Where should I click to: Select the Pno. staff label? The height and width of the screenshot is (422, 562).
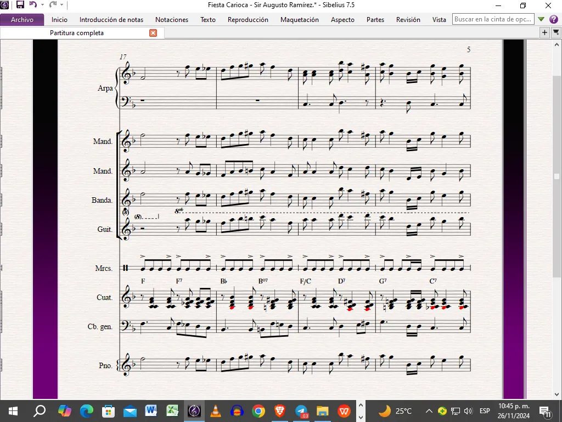[x=105, y=365]
